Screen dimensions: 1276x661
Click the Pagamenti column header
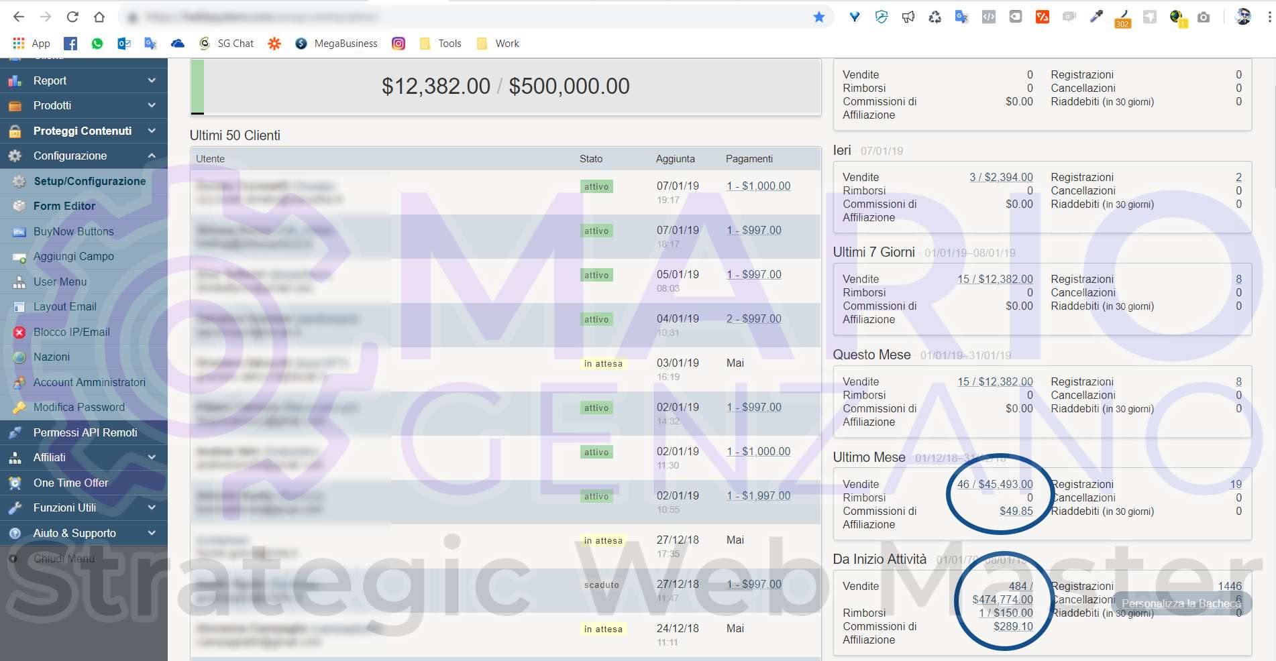(749, 159)
